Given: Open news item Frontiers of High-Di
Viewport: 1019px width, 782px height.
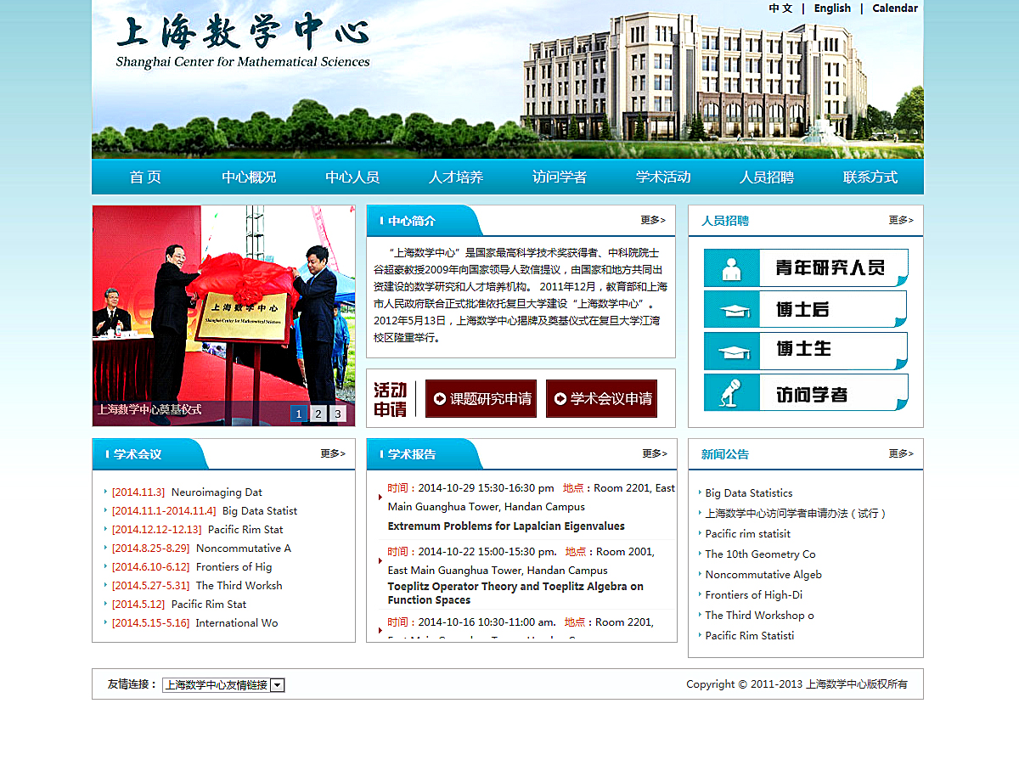Looking at the screenshot, I should (753, 594).
